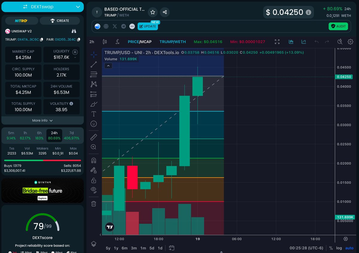The height and width of the screenshot is (253, 359).
Task: Open the token website globe icon
Action: tap(106, 26)
